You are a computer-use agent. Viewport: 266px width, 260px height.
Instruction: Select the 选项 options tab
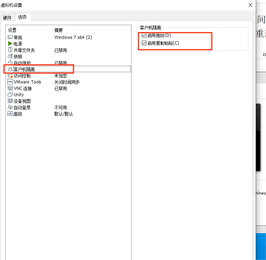click(x=22, y=17)
